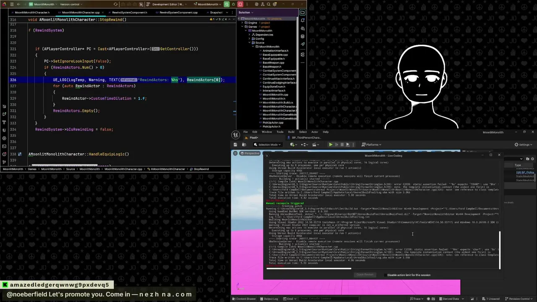Image resolution: width=537 pixels, height=302 pixels.
Task: Select BaseWeapon.cpp in Solution tree
Action: 273,62
